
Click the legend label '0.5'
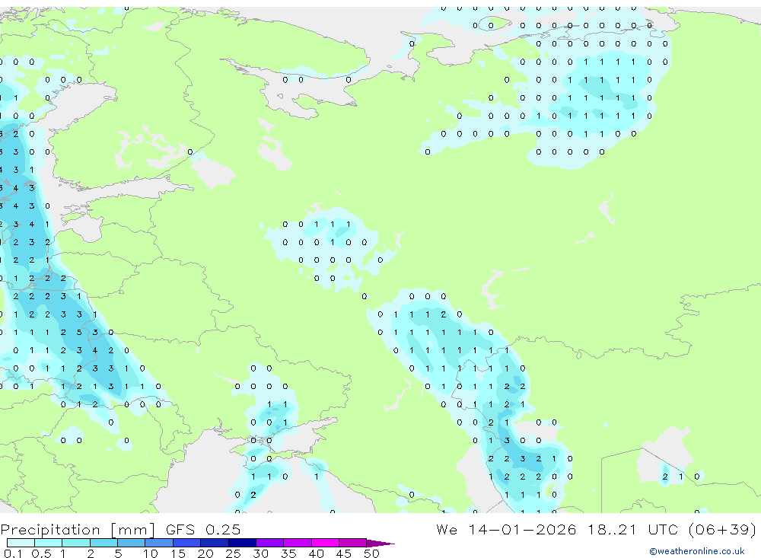coord(41,553)
